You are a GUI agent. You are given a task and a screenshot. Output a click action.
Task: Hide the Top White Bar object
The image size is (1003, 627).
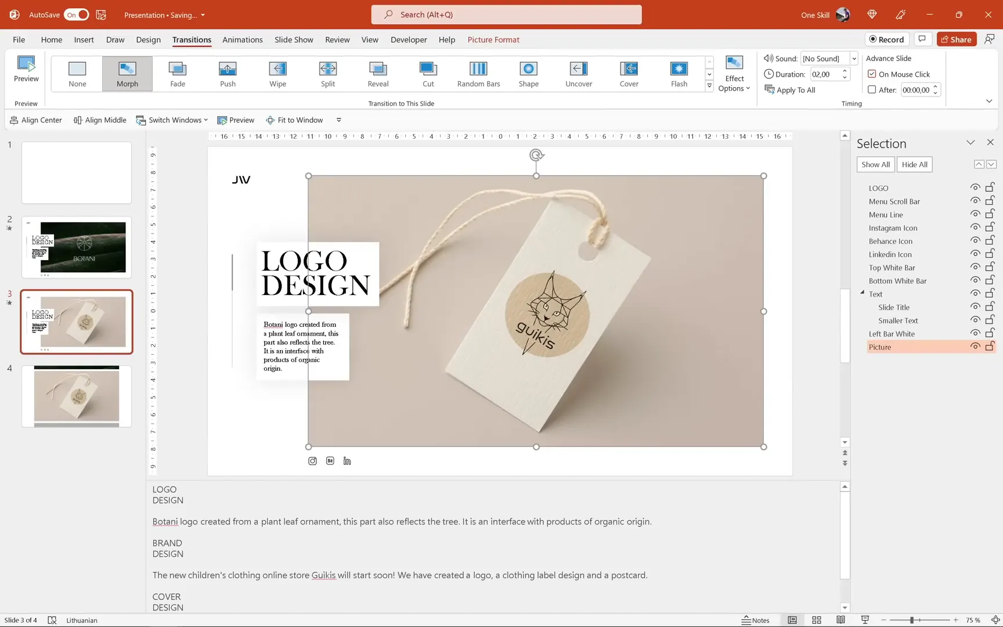[x=975, y=267]
